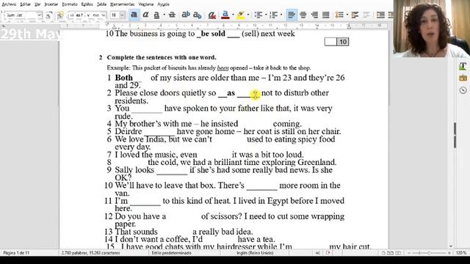Toggle Bold formatting in the toolbar

(x=134, y=15)
